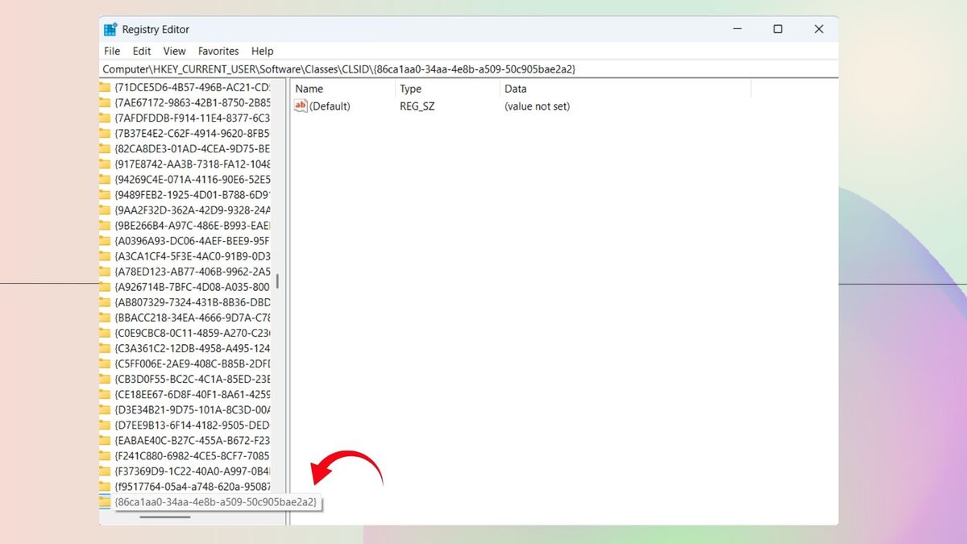
Task: Click folder icon of {A78ED123-AB77-406B key
Action: [105, 271]
